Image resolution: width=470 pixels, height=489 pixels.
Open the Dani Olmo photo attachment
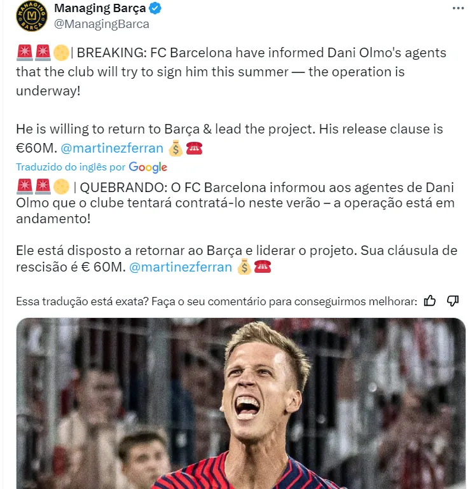(241, 403)
